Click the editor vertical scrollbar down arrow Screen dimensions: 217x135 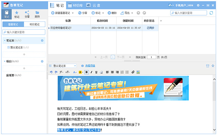pos(214,130)
